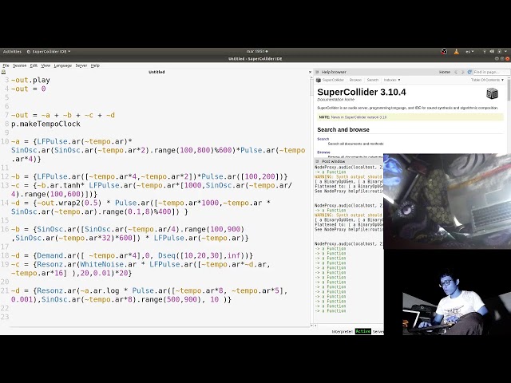This screenshot has width=511, height=383.
Task: Click the line '~out.play' in the editor
Action: click(x=30, y=80)
